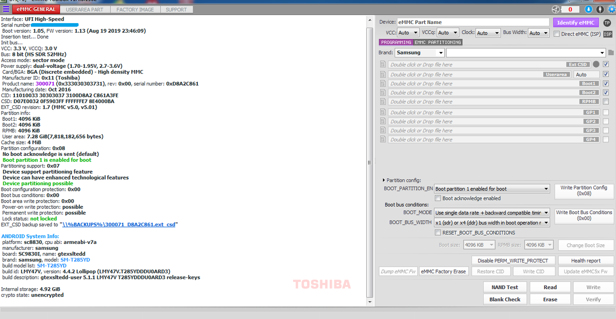Click the binary file icon for GP3 row
This screenshot has width=616, height=319.
[x=383, y=130]
